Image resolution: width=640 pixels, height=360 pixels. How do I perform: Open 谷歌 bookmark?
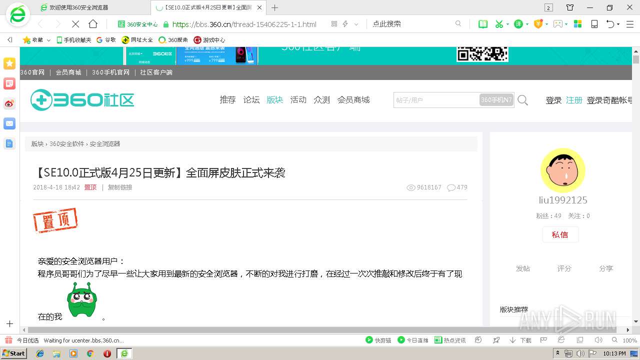pos(106,40)
